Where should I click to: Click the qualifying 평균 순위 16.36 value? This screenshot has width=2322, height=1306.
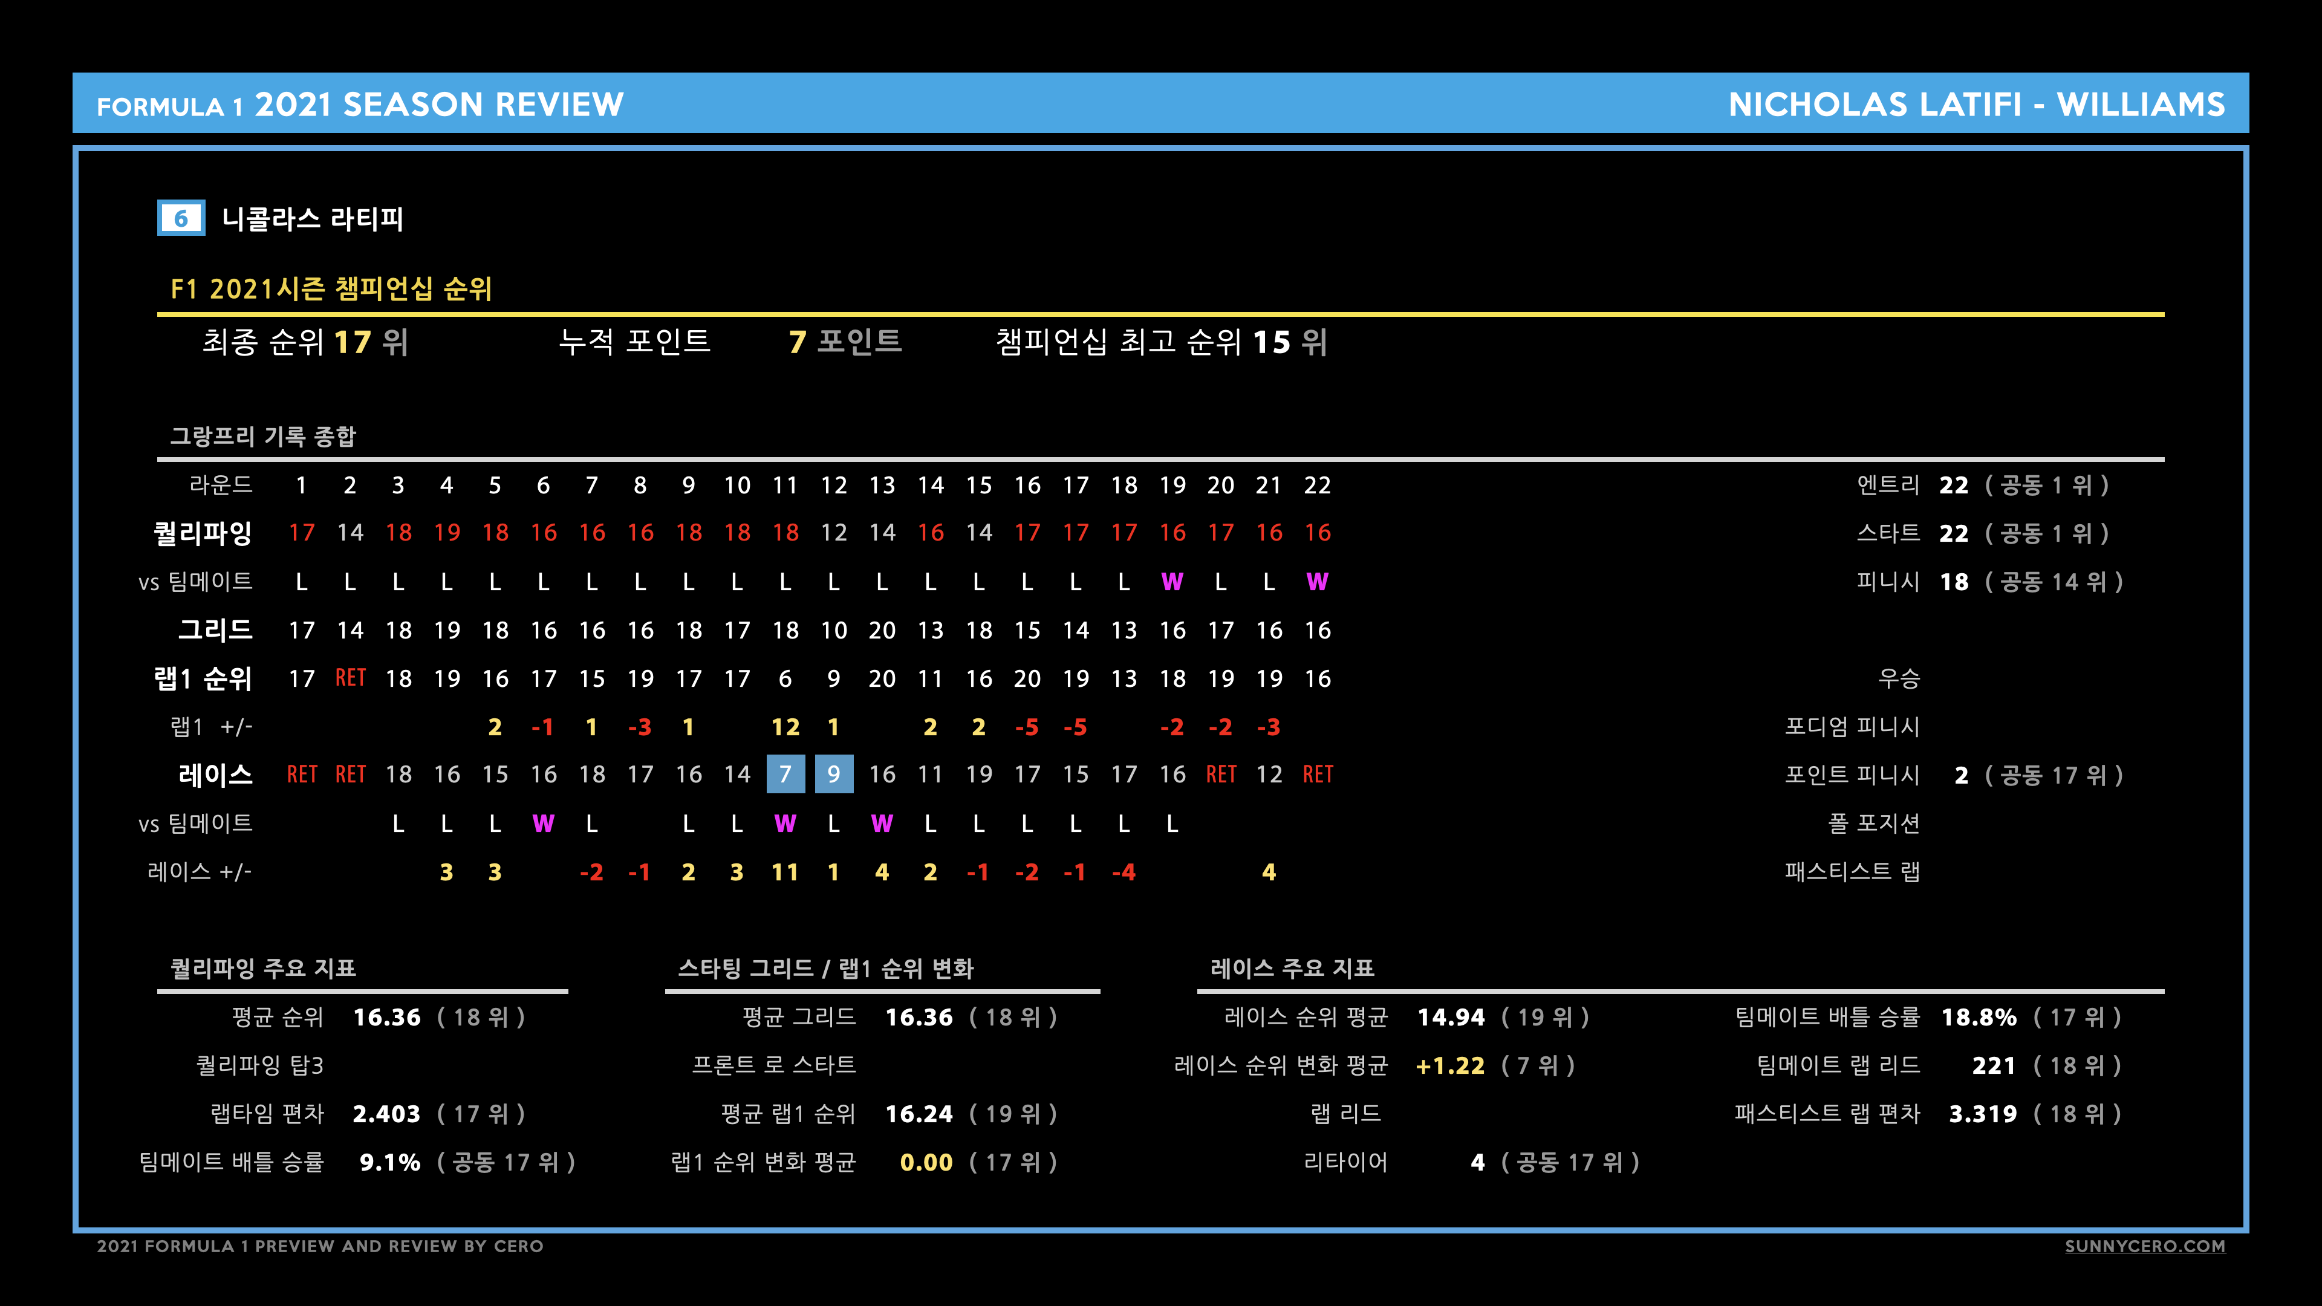tap(387, 1016)
